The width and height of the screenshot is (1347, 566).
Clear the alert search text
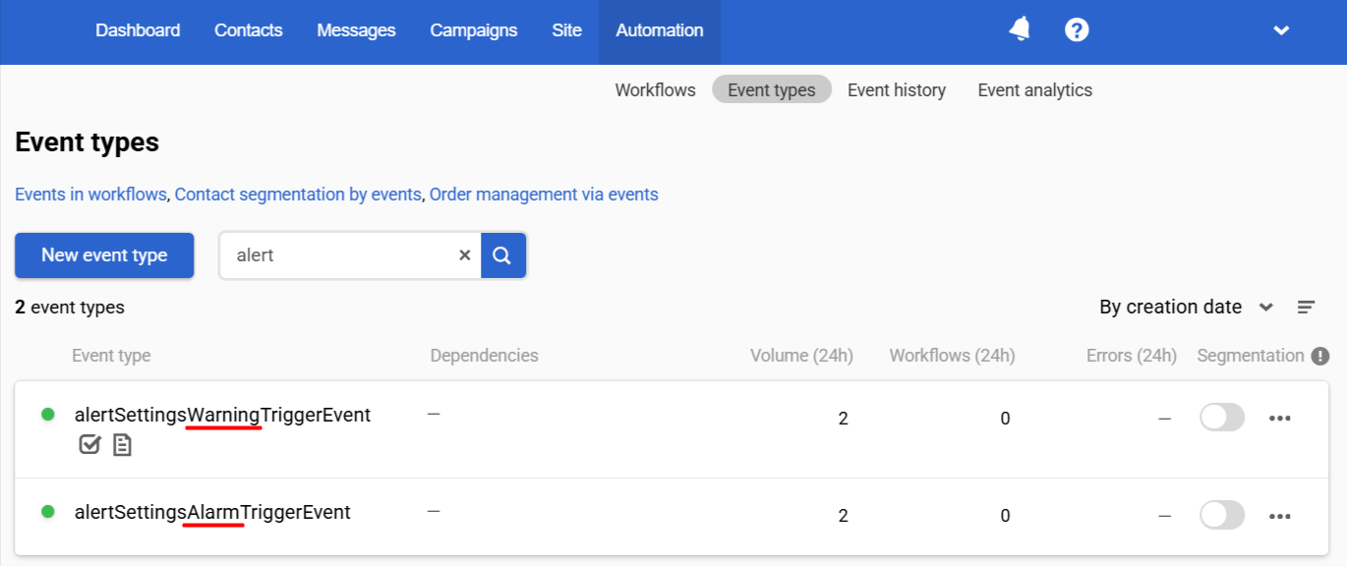[x=464, y=255]
